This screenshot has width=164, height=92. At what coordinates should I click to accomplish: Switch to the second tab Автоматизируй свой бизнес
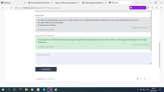[x=40, y=3]
